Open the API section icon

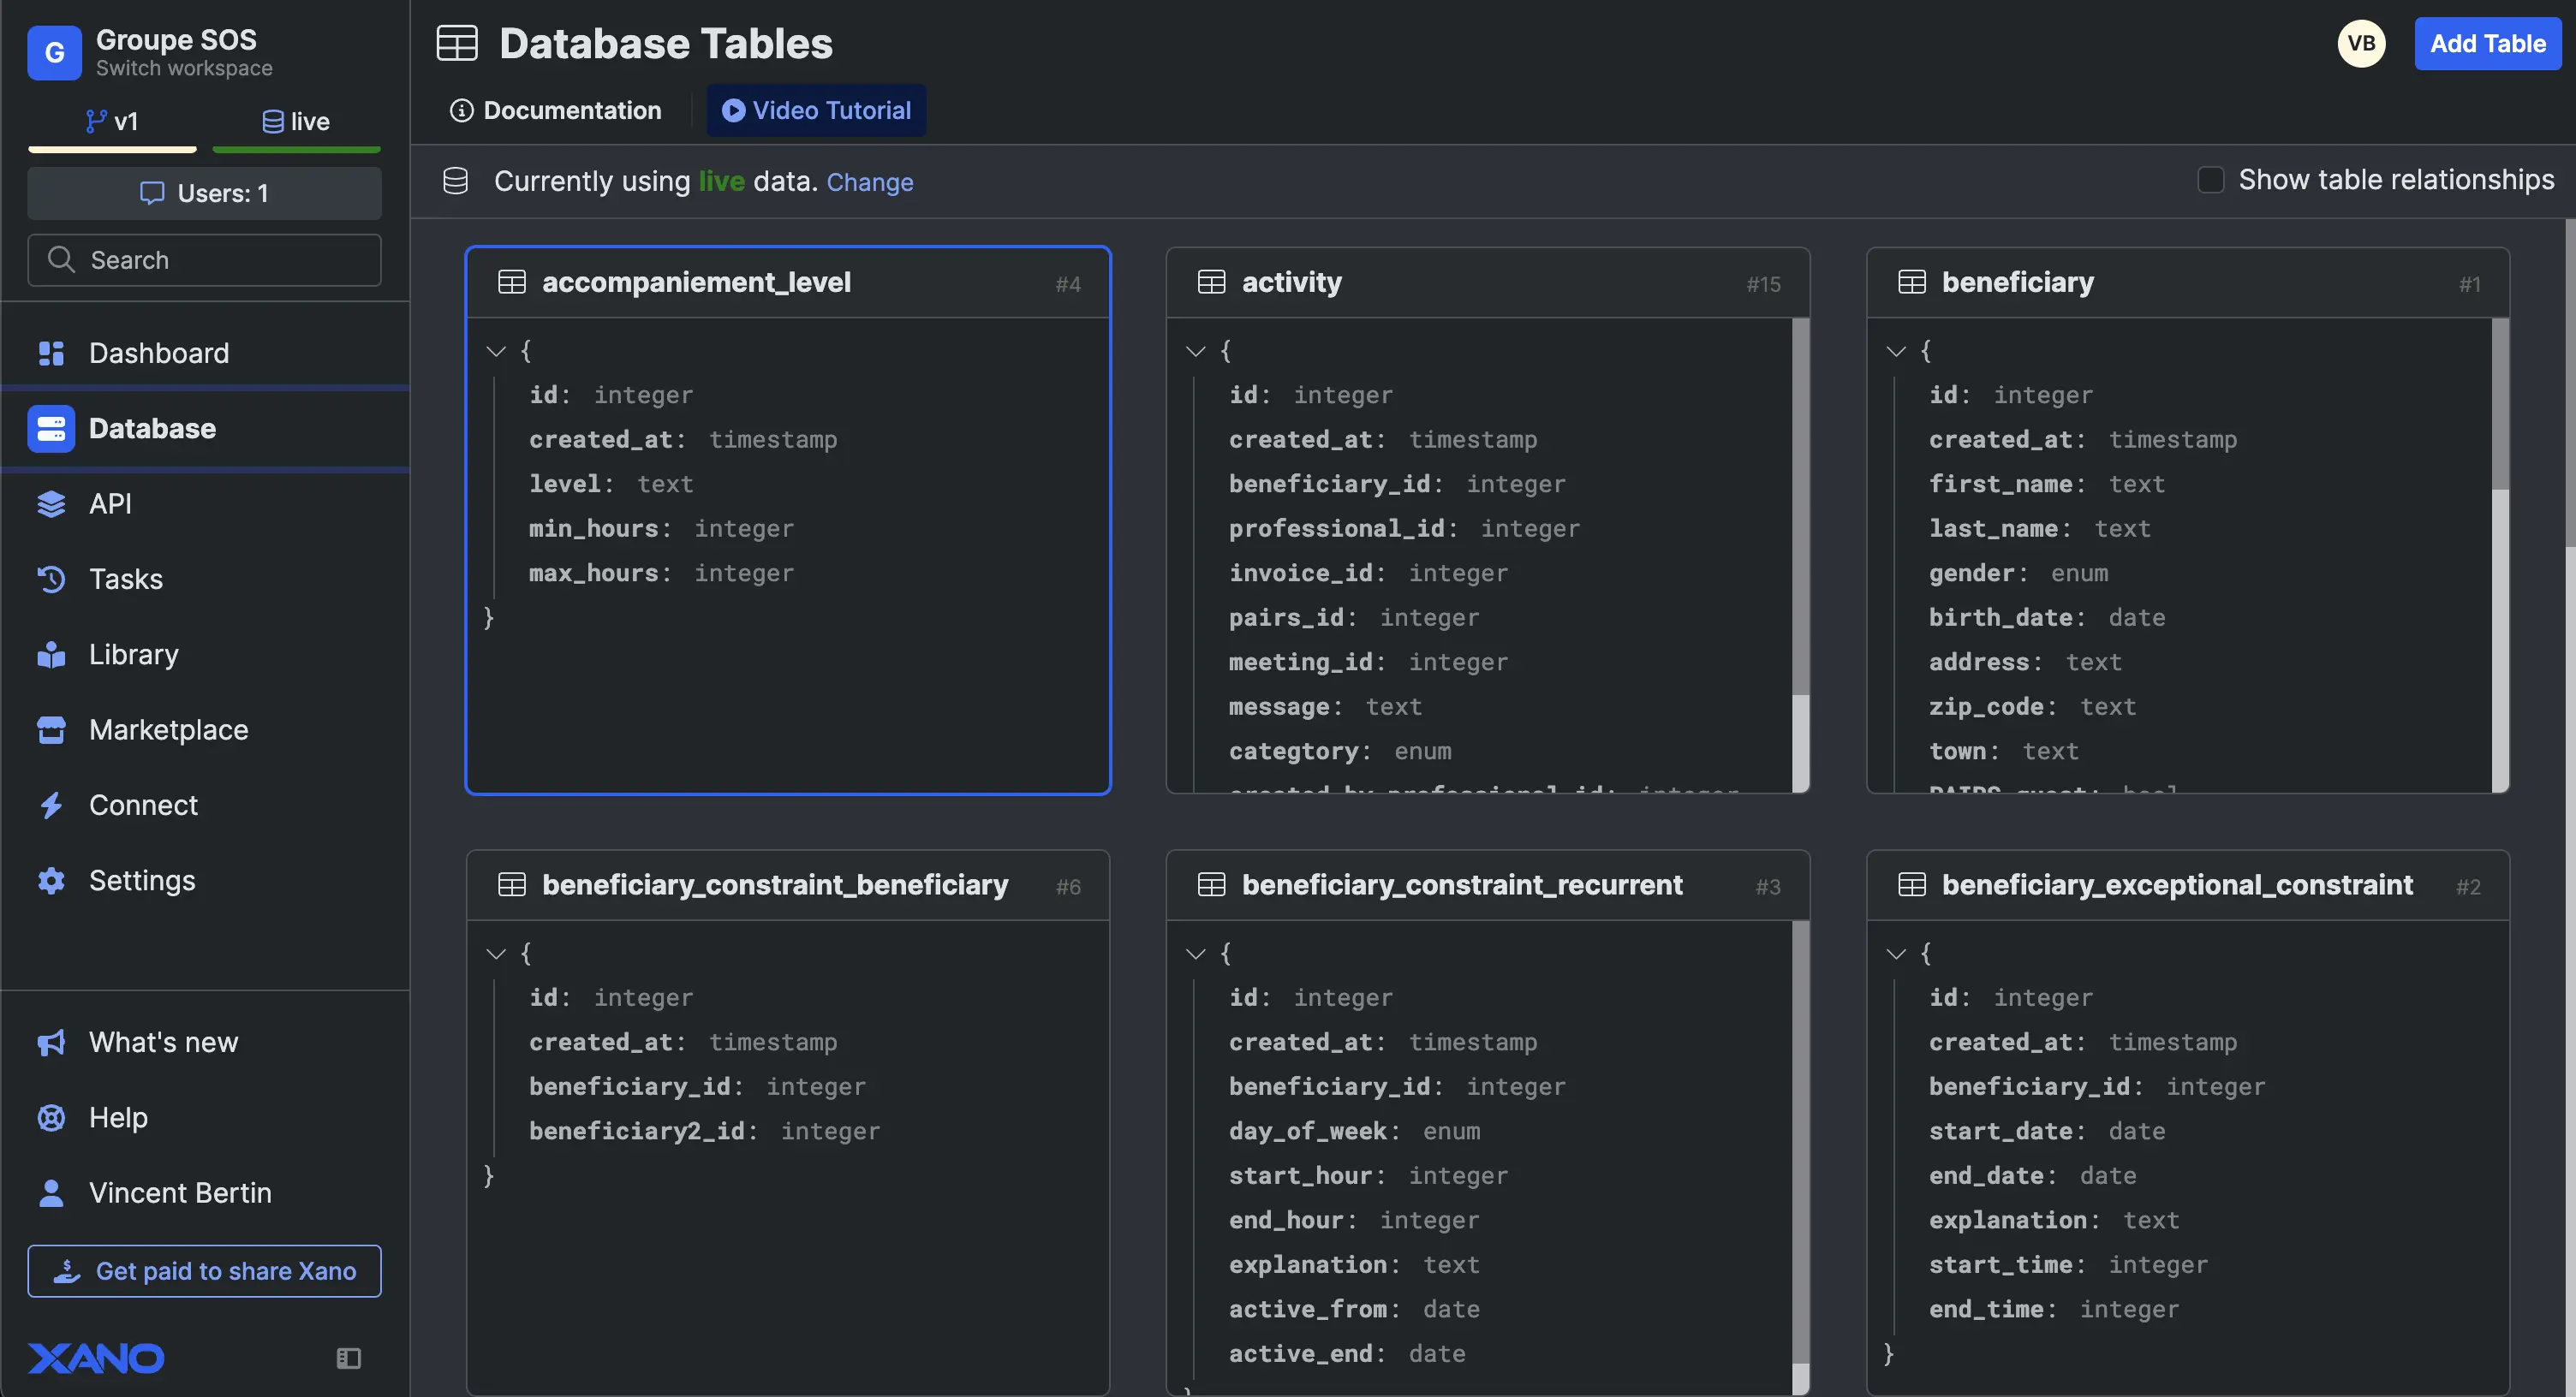click(51, 503)
